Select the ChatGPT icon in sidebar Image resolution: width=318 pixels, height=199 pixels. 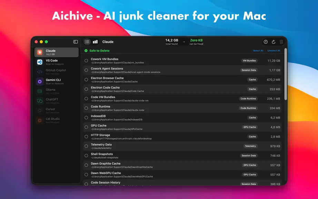tap(40, 101)
